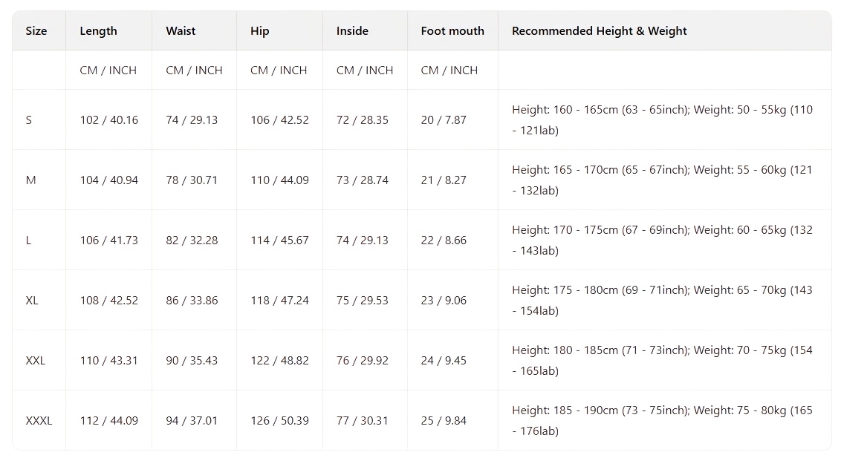Click the Size column header
841x458 pixels.
[36, 31]
